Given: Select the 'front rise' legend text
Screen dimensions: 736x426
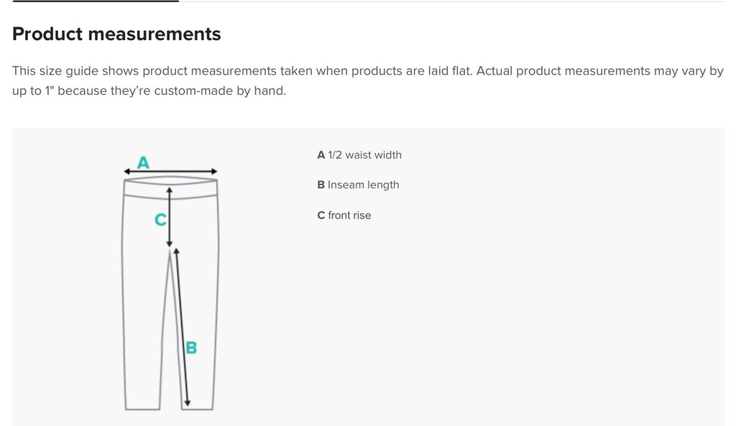Looking at the screenshot, I should [349, 216].
